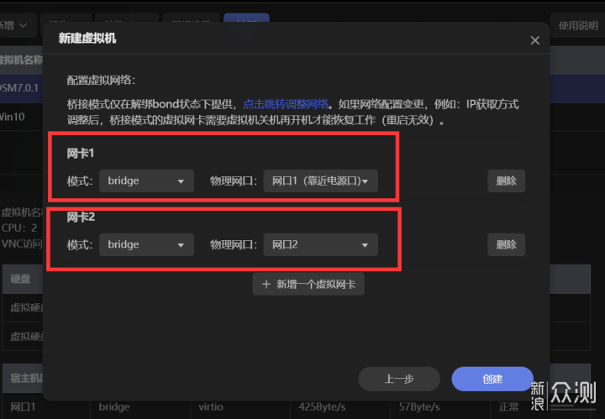Go back with the 上一步 button

click(398, 379)
